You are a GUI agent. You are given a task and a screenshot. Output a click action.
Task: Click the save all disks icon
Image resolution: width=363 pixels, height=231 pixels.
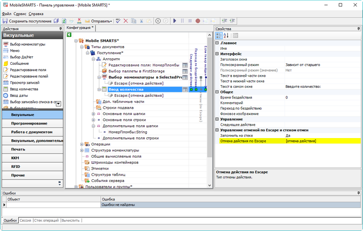[x=56, y=21]
